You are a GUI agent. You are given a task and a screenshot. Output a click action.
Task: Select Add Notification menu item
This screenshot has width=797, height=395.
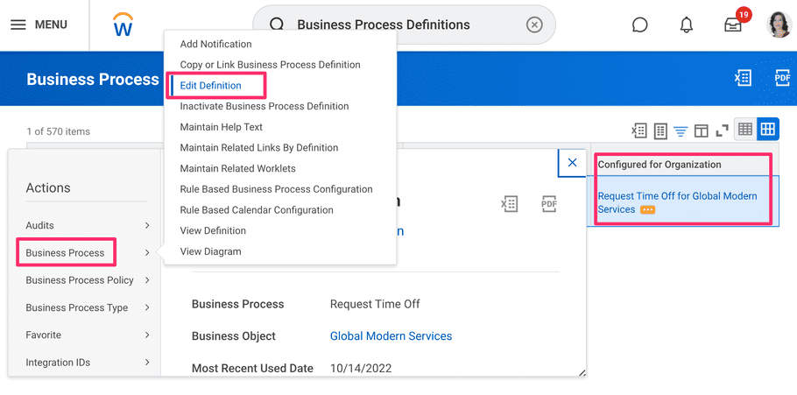click(215, 44)
